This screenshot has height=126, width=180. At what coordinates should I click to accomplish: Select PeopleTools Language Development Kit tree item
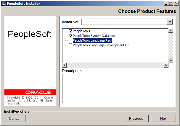pyautogui.click(x=101, y=45)
